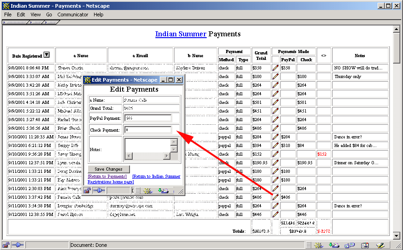Click edit pencil for 9/9/2001 5:27:48 AM row
403x250 pixels.
[x=275, y=120]
